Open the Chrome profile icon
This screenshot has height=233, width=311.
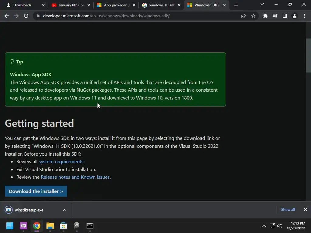[295, 16]
